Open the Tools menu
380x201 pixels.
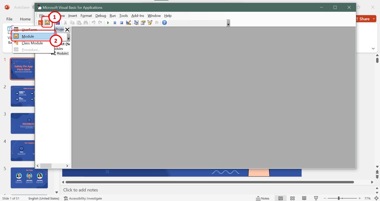[x=123, y=16]
